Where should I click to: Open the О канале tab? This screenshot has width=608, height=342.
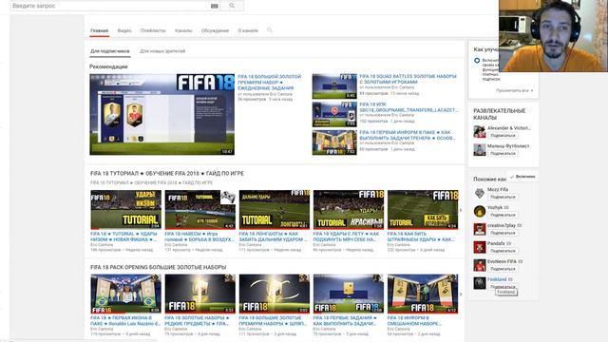[x=248, y=30]
